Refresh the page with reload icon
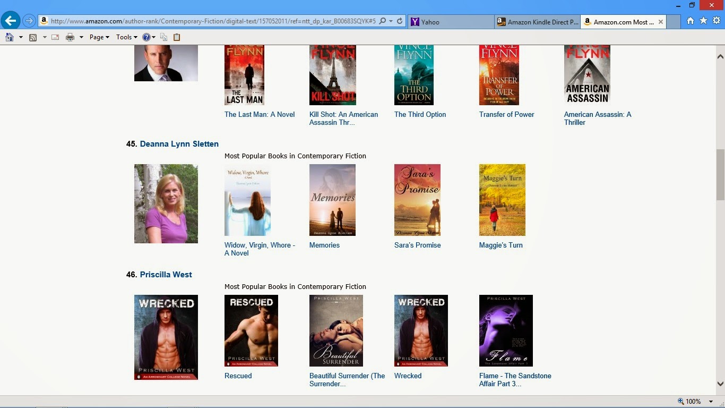725x408 pixels. pos(400,21)
